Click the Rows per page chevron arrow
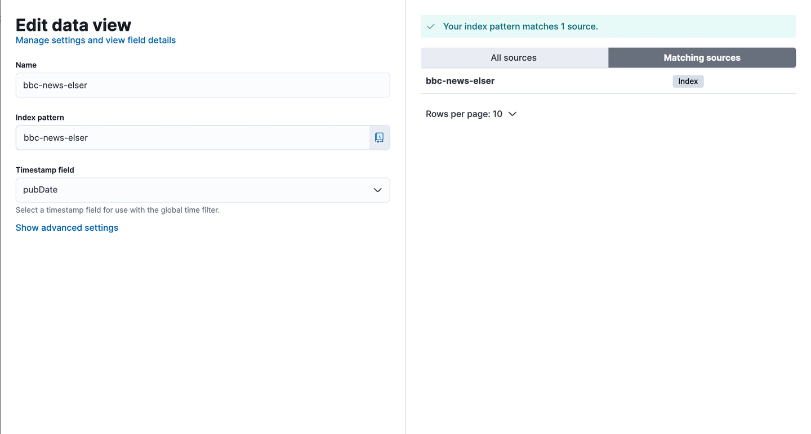Viewport: 811px width, 434px height. 512,114
